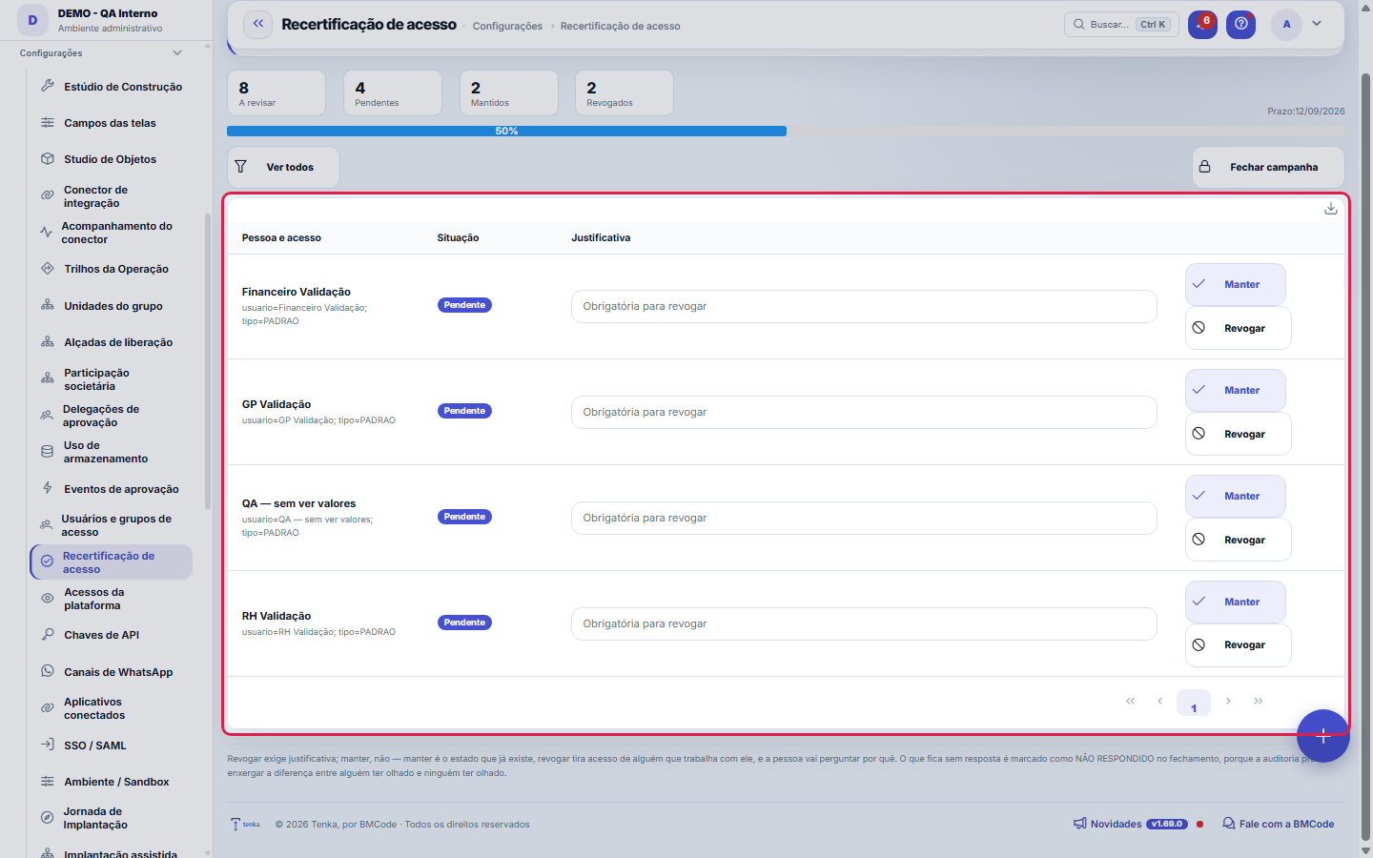Click Fechar campanha button

(1268, 167)
